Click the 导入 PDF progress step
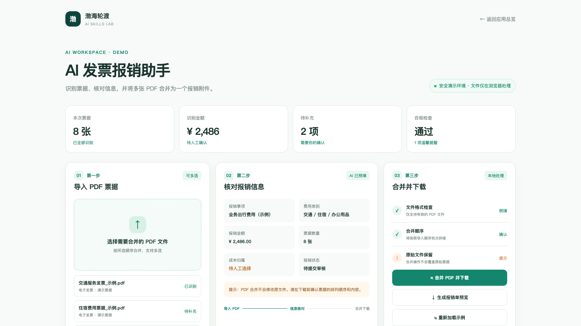Screen dimensions: 581x326 point(232,309)
